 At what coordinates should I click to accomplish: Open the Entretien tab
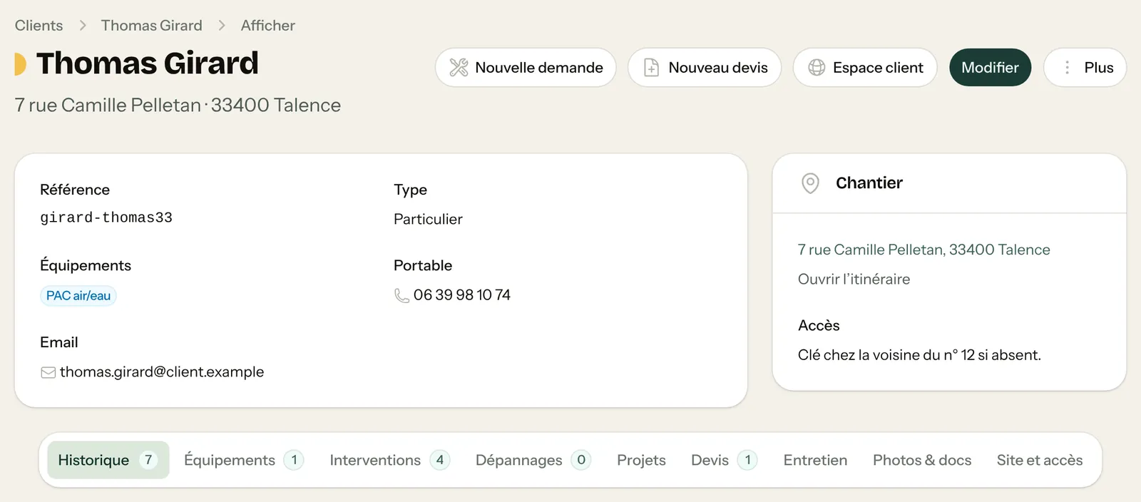(x=815, y=460)
